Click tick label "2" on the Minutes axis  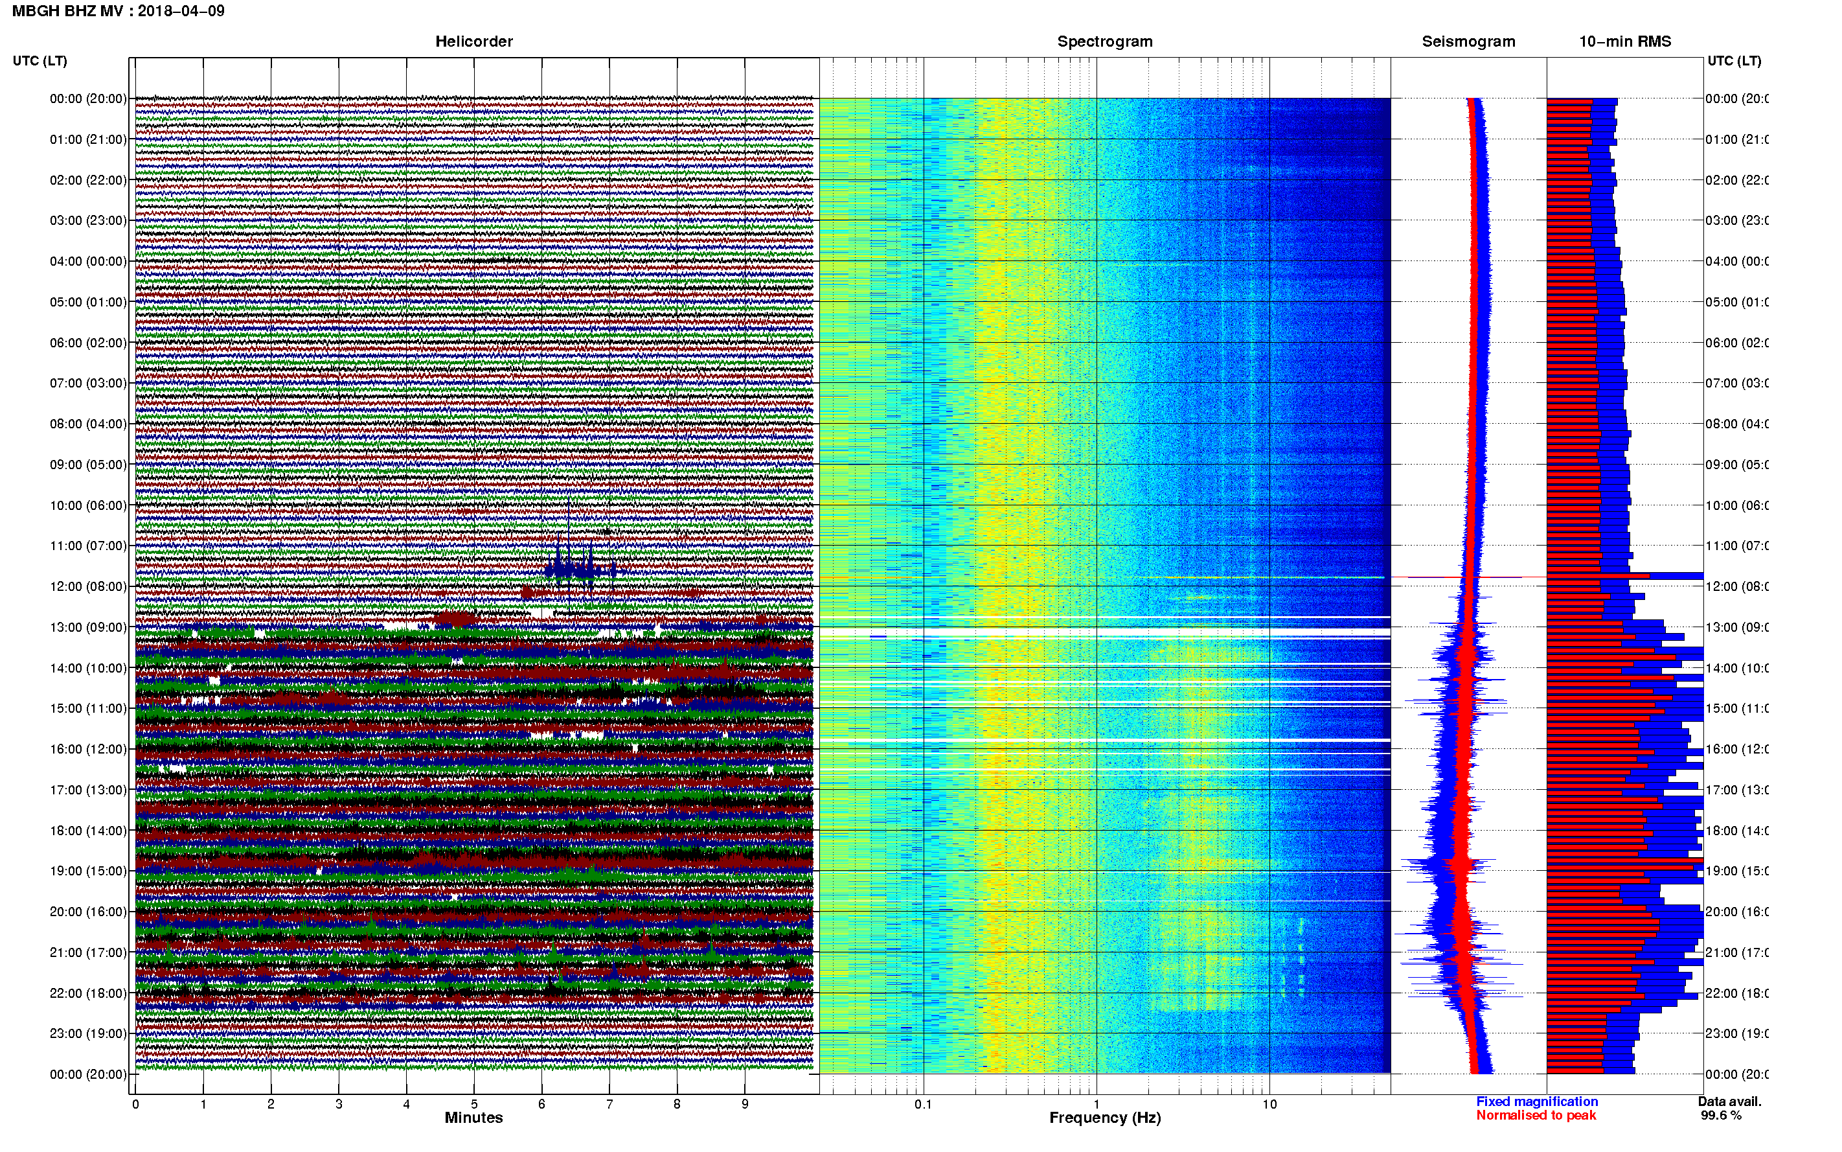pyautogui.click(x=271, y=1104)
